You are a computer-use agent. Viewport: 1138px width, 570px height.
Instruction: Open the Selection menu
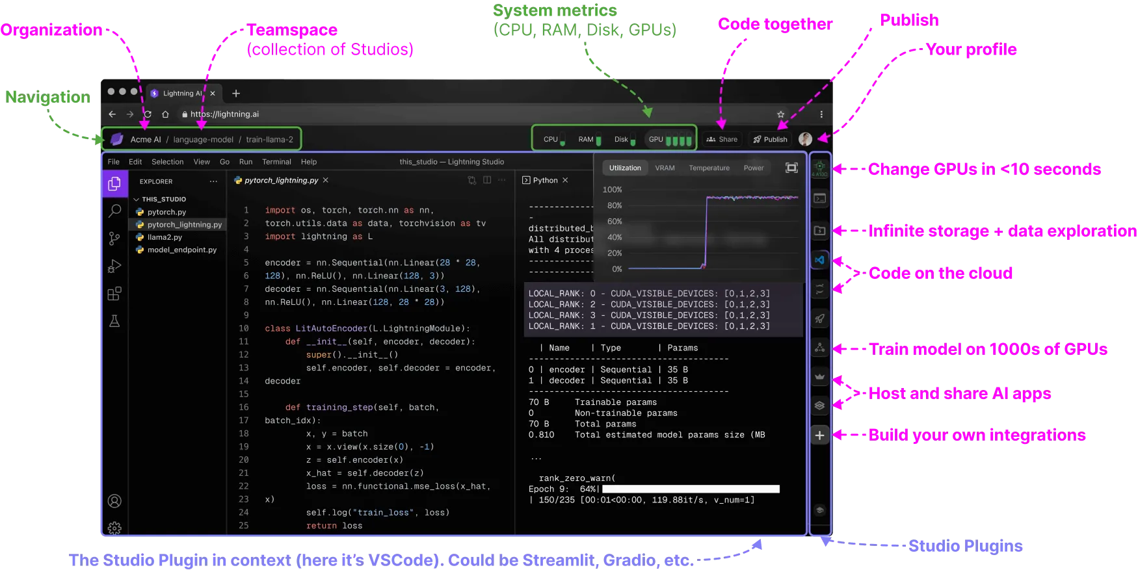pyautogui.click(x=167, y=162)
